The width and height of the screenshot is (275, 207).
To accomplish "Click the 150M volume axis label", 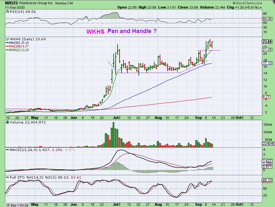I will point(267,125).
